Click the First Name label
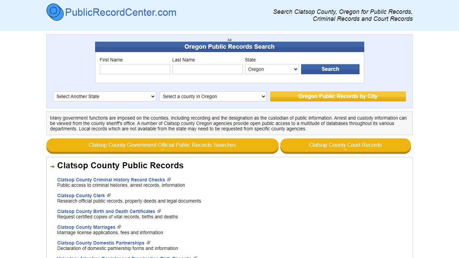Screen dimensions: 459x258 [x=111, y=60]
